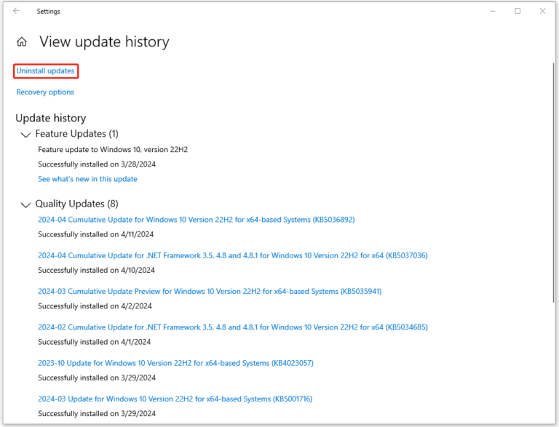
Task: Click the back arrow in the Settings title bar
Action: pyautogui.click(x=16, y=11)
